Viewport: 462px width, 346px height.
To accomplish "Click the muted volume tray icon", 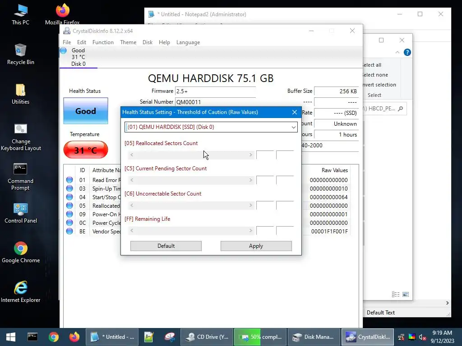I will [422, 337].
